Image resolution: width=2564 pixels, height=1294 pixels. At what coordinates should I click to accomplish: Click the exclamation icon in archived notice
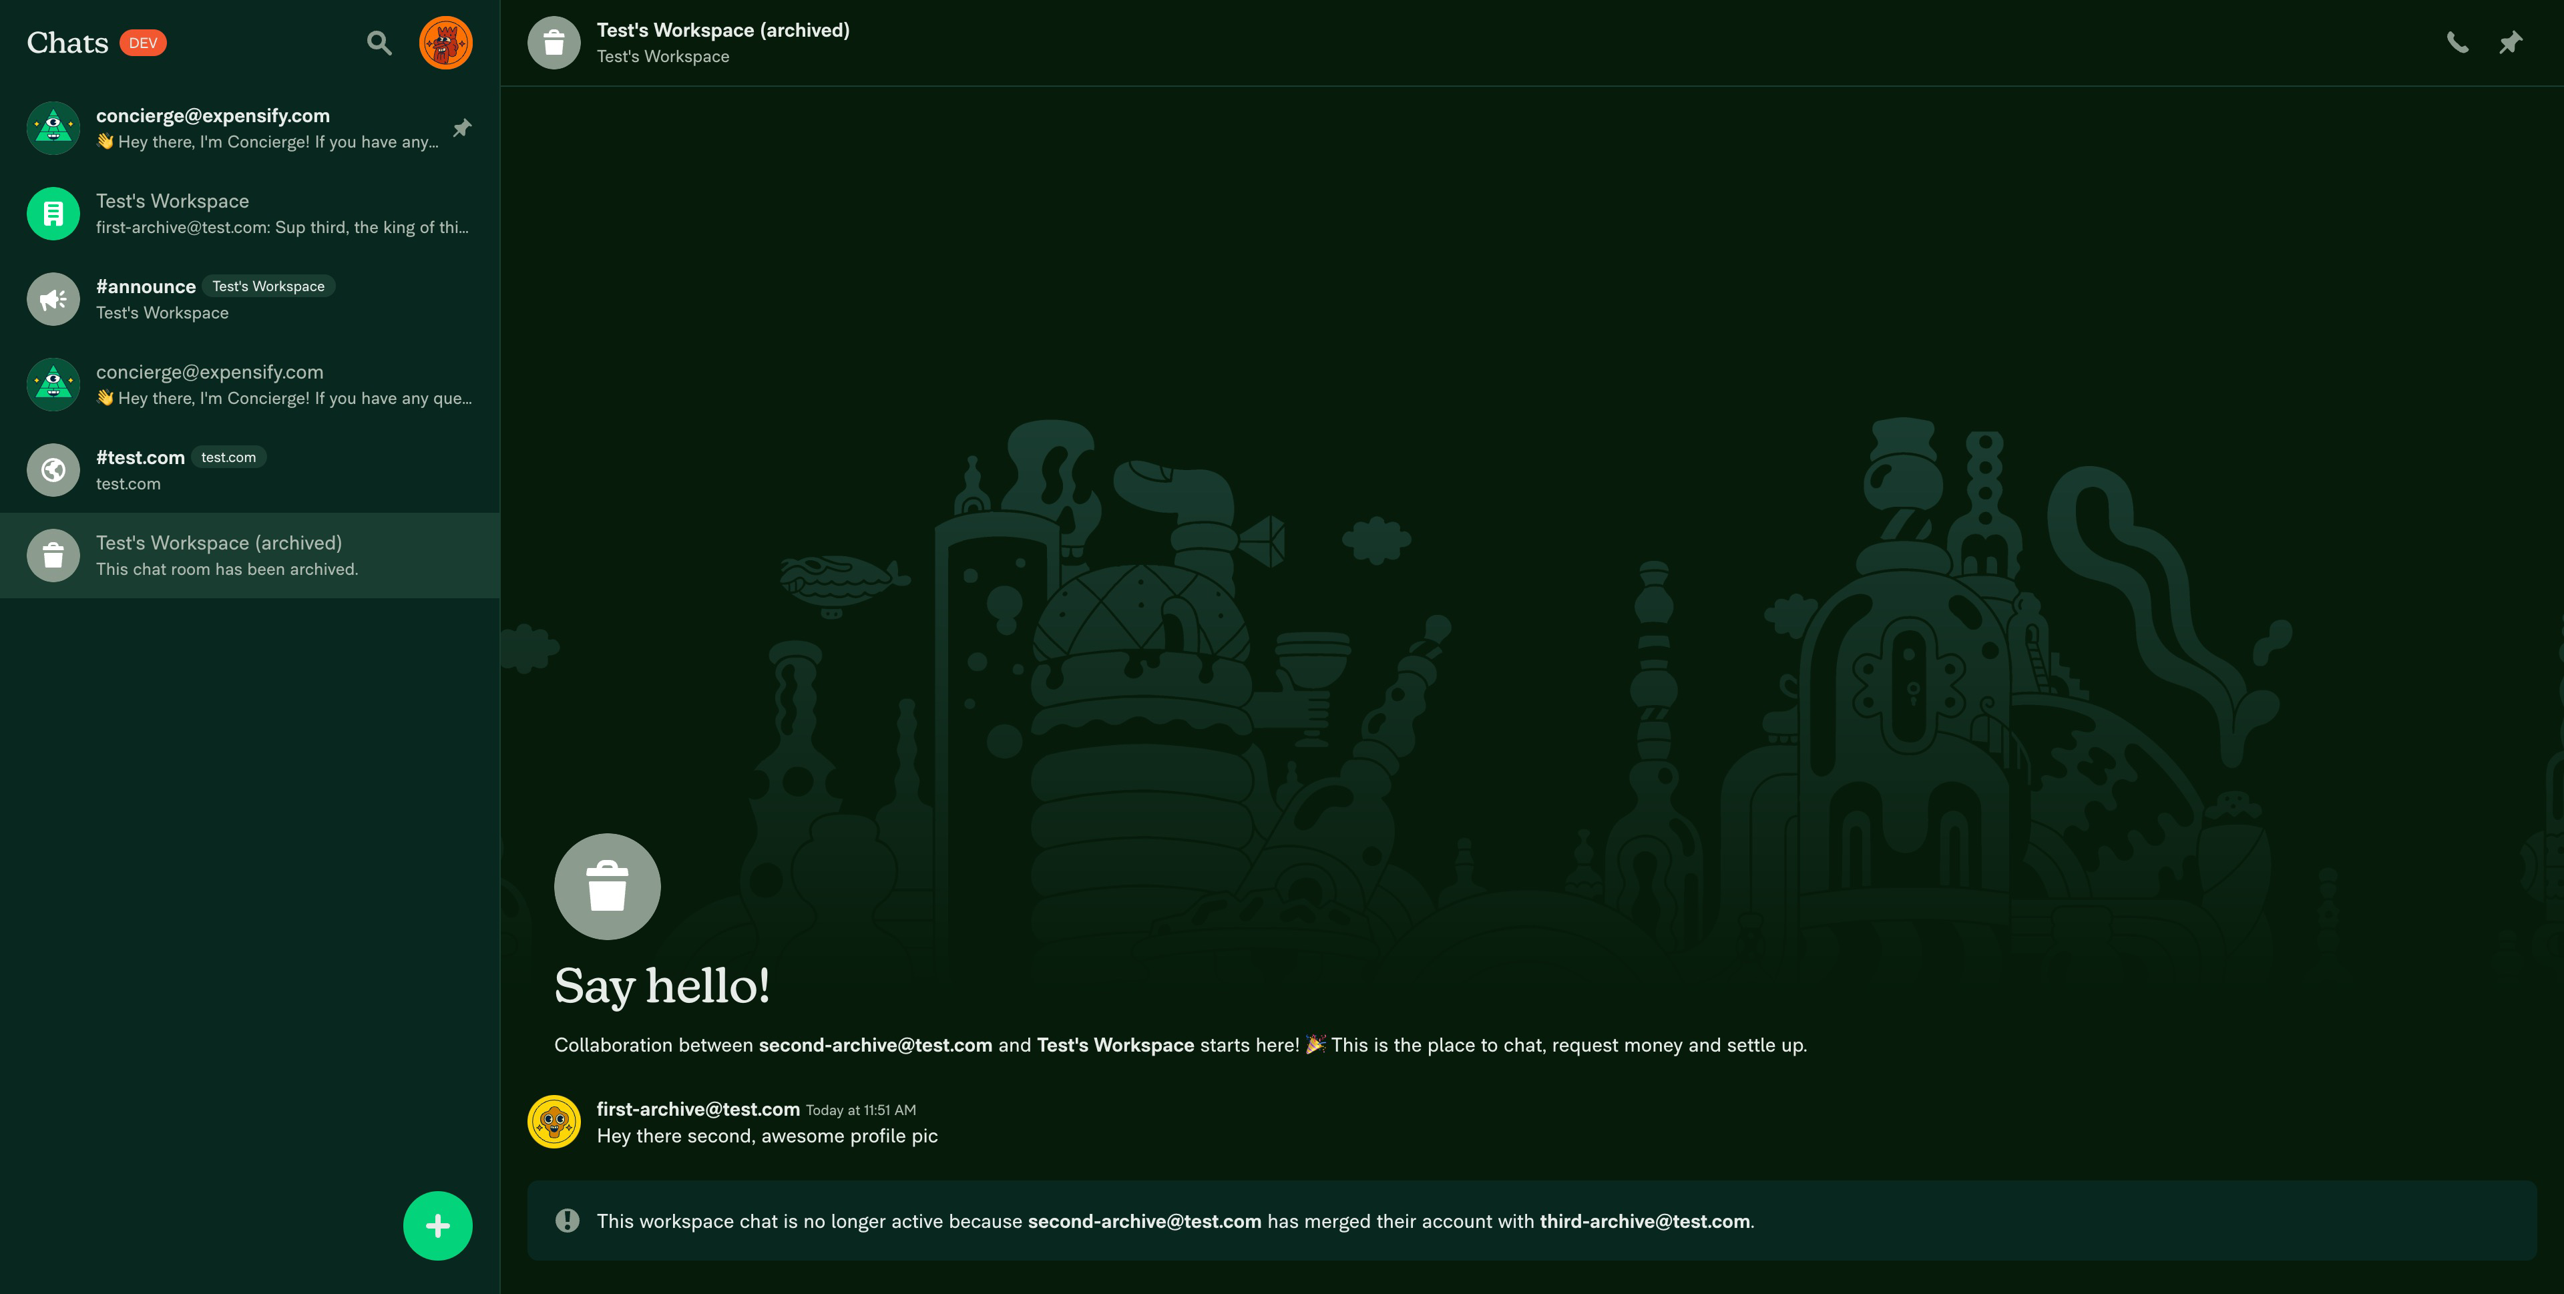[x=568, y=1221]
